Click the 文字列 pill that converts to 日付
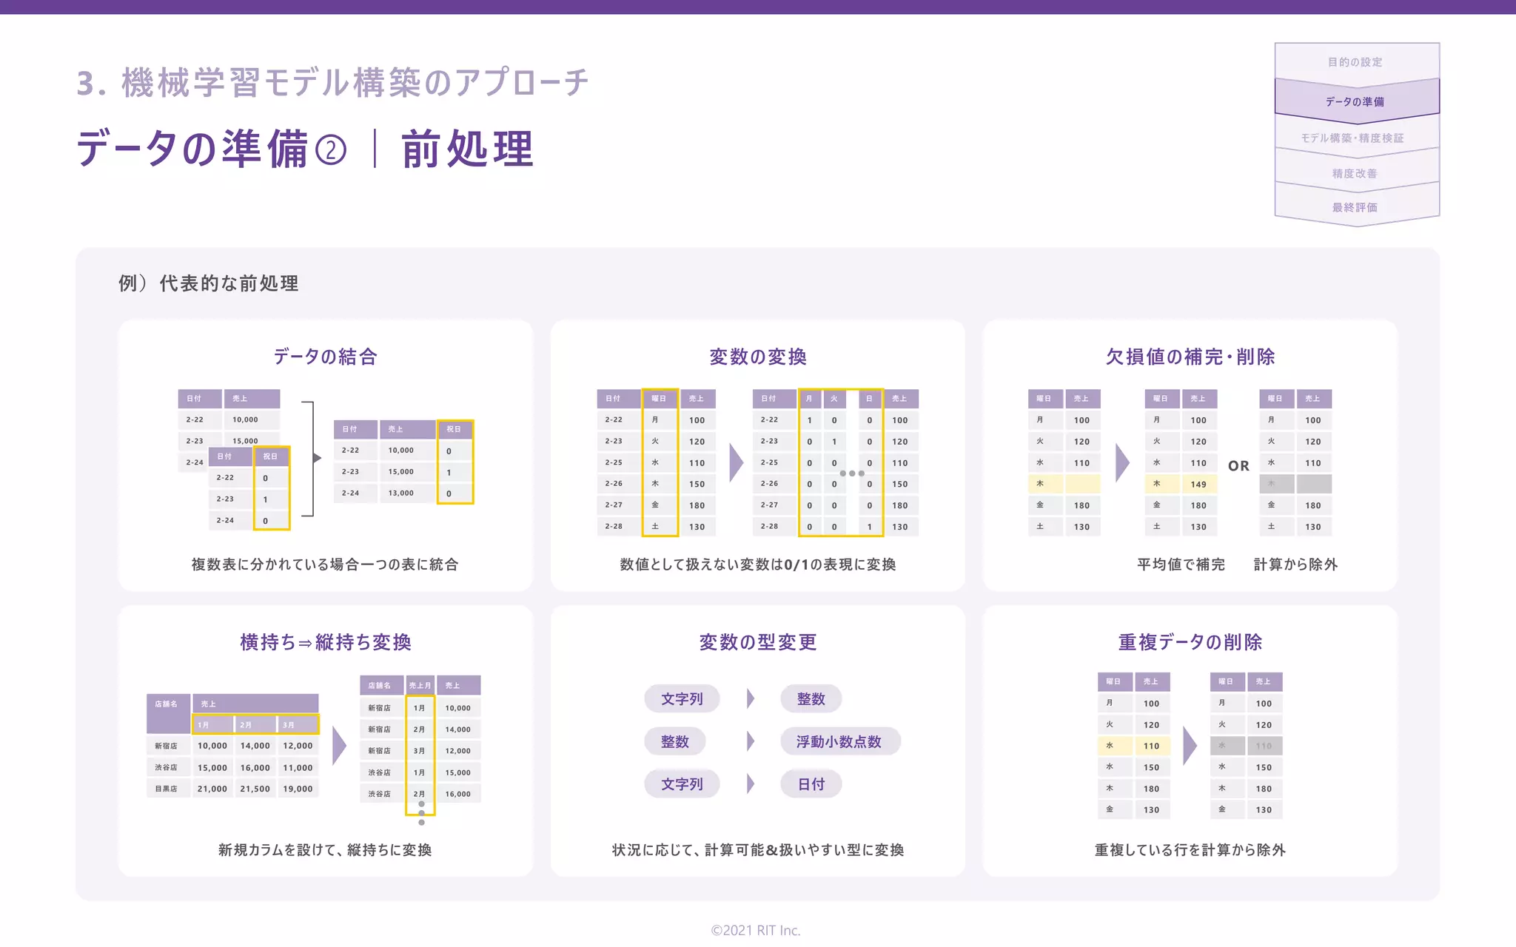This screenshot has height=947, width=1516. (x=682, y=784)
